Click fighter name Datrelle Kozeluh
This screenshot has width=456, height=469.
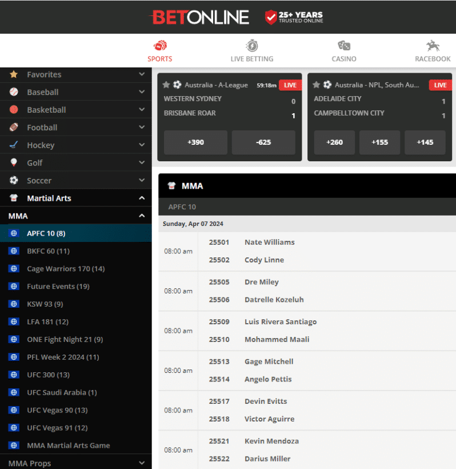pos(274,299)
